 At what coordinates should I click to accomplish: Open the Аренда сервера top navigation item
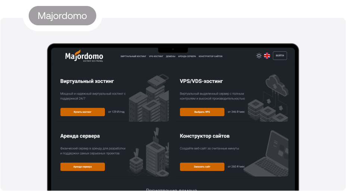[x=187, y=56]
